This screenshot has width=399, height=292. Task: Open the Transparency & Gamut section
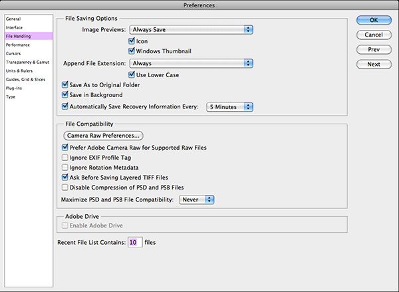click(x=29, y=62)
